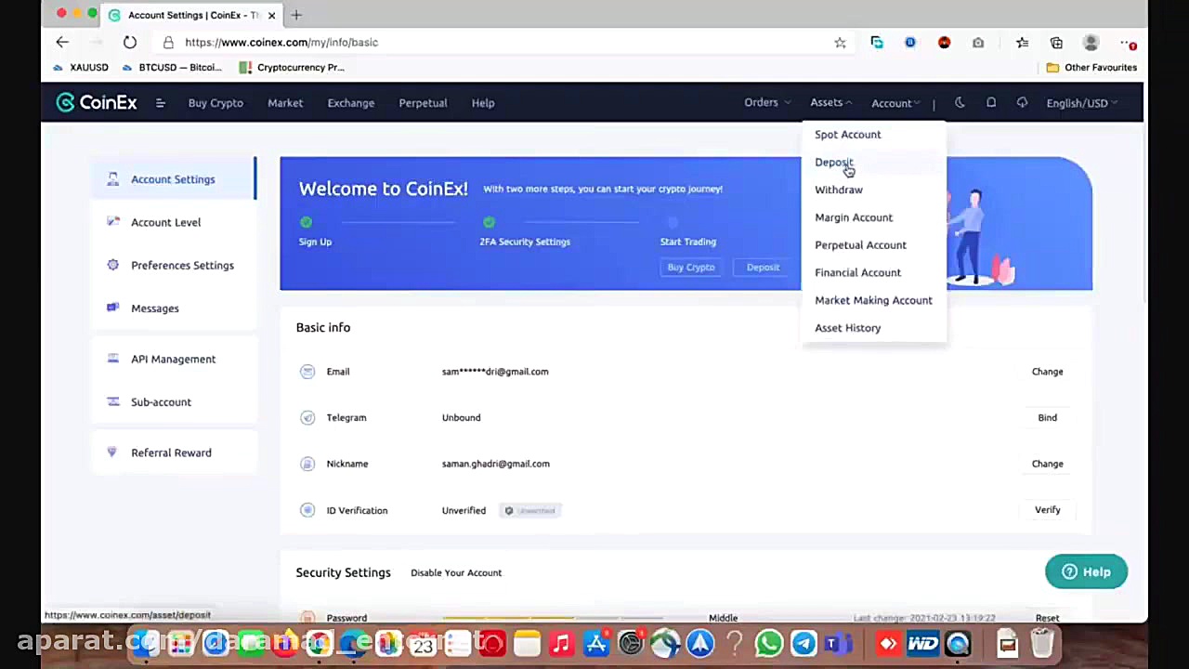Open the App Store from the dock

point(595,643)
